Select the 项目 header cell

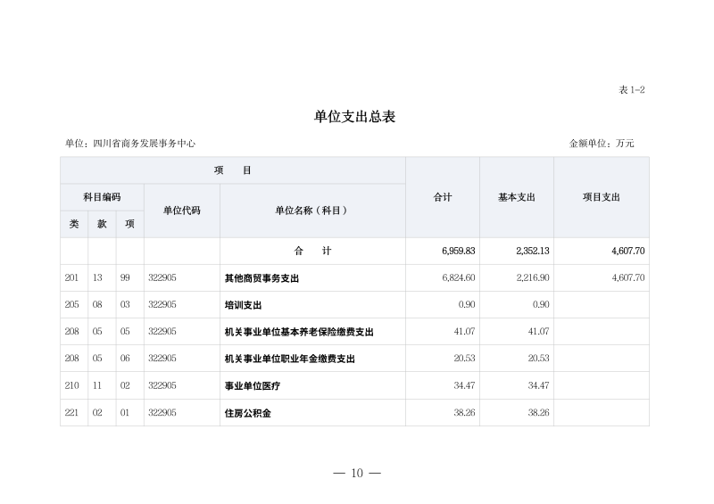pyautogui.click(x=232, y=170)
